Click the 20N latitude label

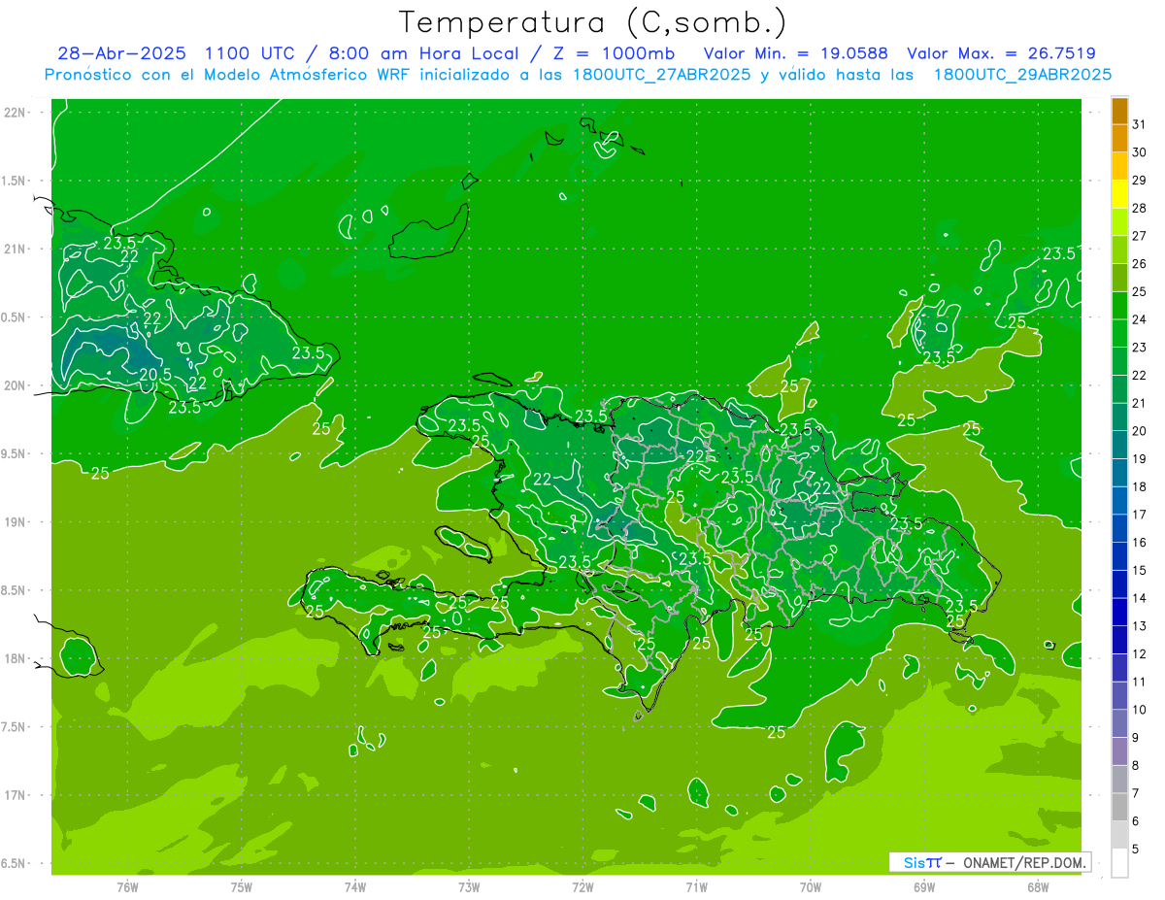[x=16, y=385]
